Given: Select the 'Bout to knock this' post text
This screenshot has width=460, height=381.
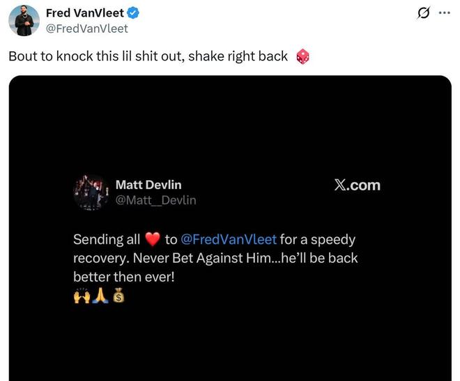Looking at the screenshot, I should (x=148, y=56).
